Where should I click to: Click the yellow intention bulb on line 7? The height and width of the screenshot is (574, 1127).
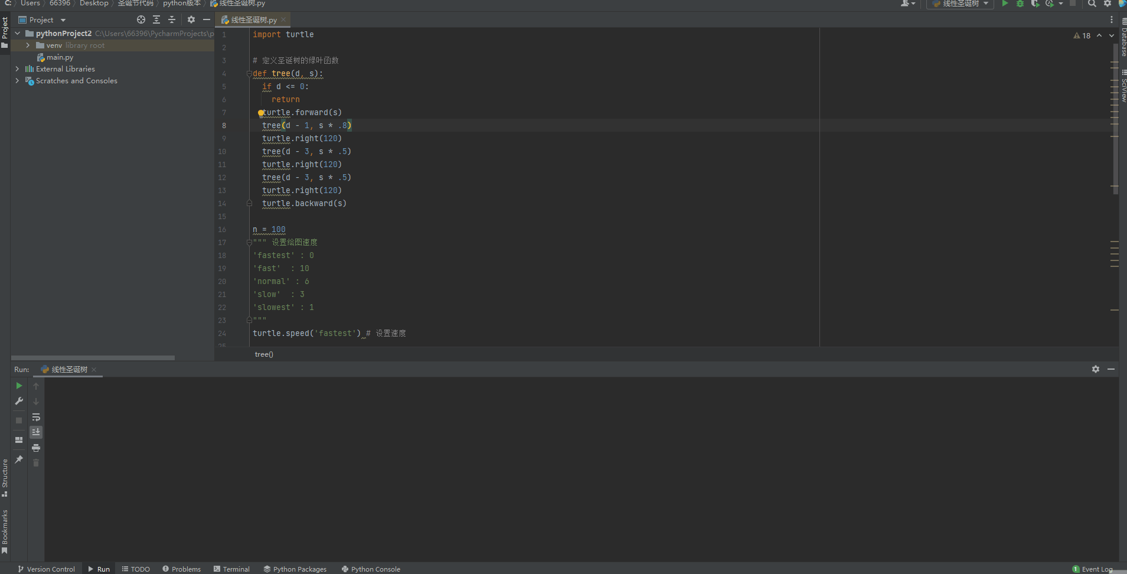point(260,113)
